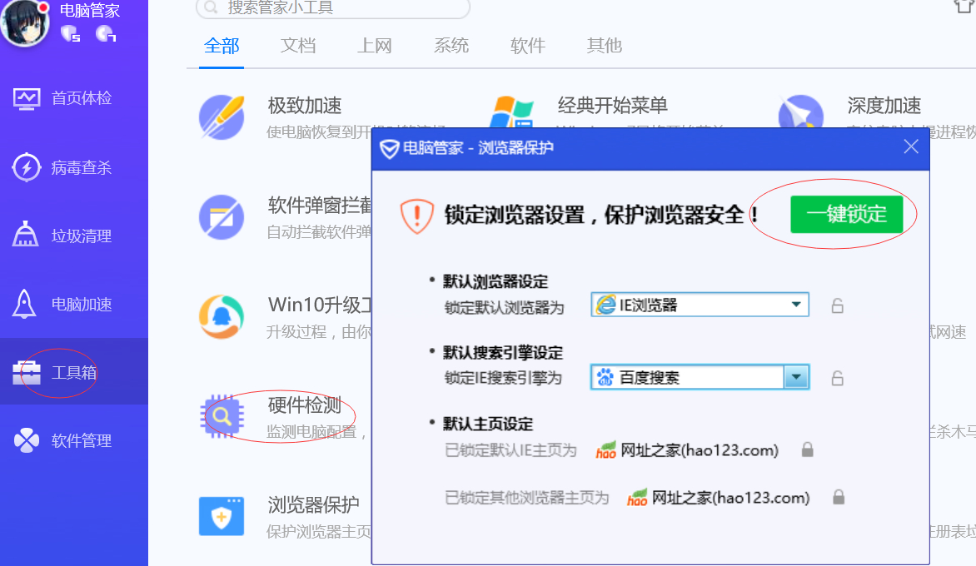976x566 pixels.
Task: Toggle lock for default IE homepage
Action: pyautogui.click(x=807, y=449)
